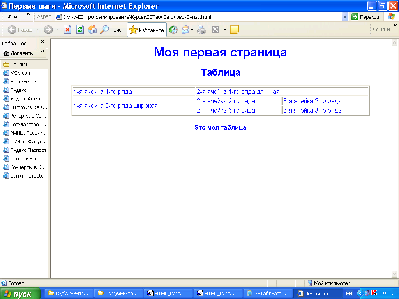Open the Saint-Petersb... favorite
Viewport: 399px width, 299px height.
pos(24,82)
